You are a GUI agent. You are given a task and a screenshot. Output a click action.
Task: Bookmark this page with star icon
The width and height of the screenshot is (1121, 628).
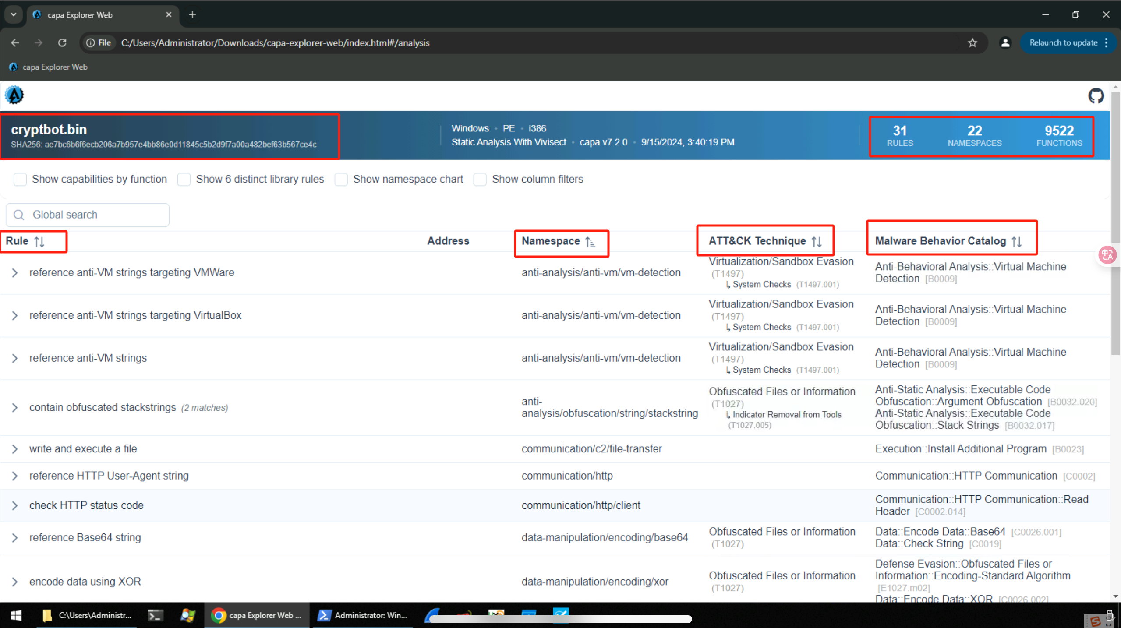coord(972,42)
